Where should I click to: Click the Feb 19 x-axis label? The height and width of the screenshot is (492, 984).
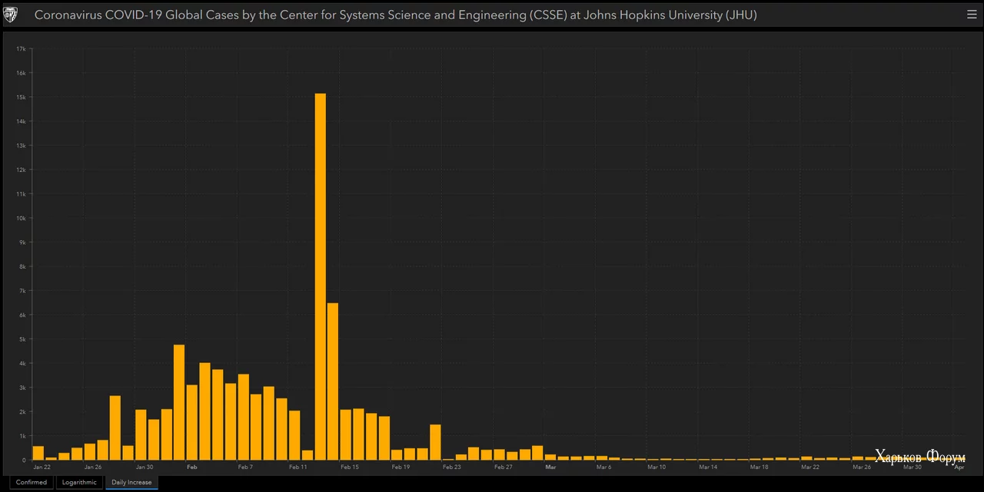click(x=401, y=467)
